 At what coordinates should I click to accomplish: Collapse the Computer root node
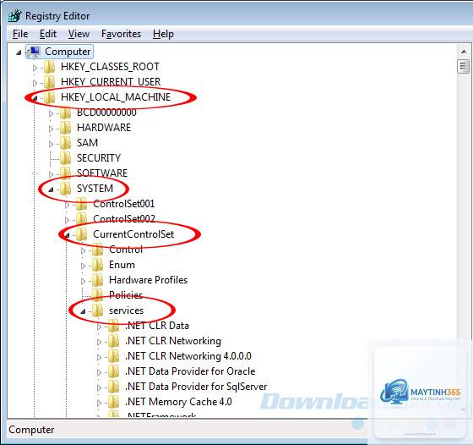pyautogui.click(x=19, y=52)
